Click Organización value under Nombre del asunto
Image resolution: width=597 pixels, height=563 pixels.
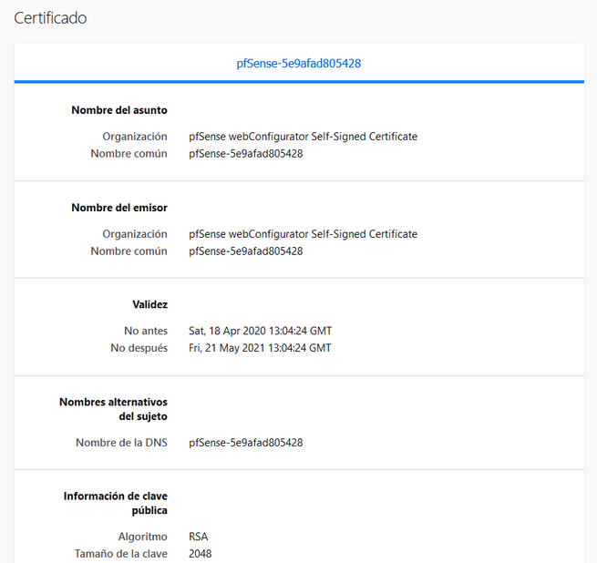304,137
